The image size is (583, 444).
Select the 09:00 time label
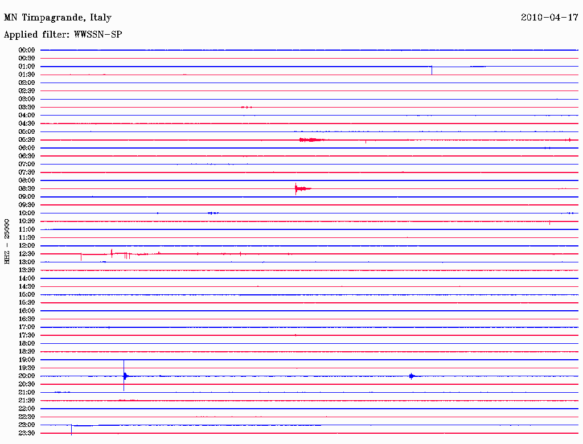(x=27, y=197)
